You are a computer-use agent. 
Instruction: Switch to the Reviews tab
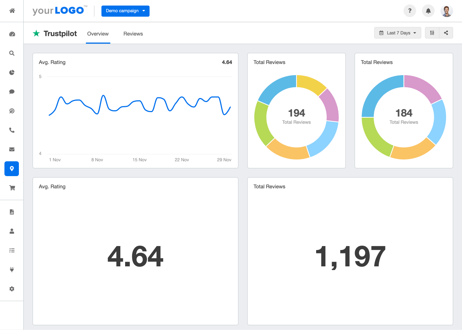pyautogui.click(x=133, y=34)
